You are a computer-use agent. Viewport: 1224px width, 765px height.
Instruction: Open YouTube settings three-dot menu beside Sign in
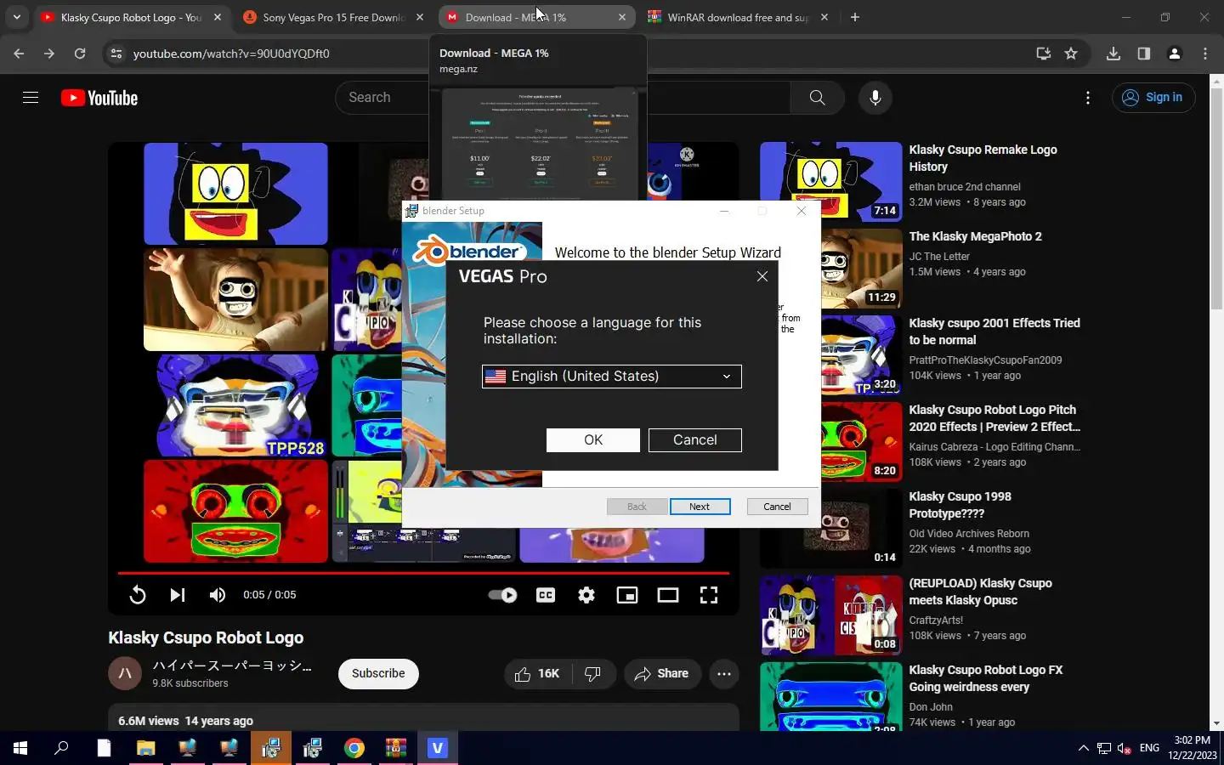1087,98
